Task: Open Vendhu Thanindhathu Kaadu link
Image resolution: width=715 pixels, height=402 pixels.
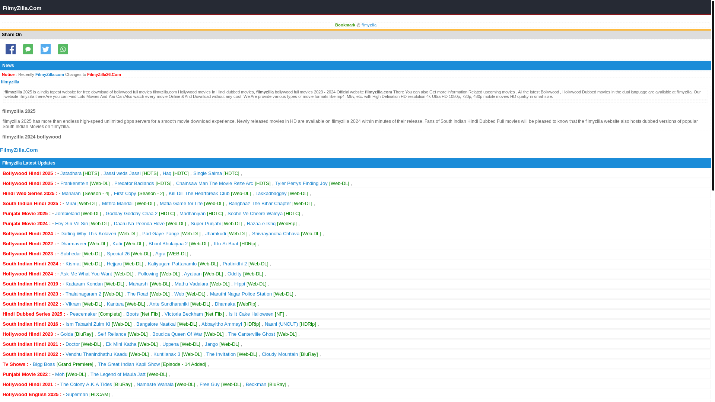Action: tap(96, 354)
